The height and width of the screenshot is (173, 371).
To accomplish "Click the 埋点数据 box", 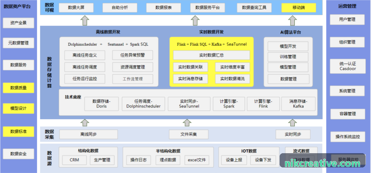I will pos(168,160).
